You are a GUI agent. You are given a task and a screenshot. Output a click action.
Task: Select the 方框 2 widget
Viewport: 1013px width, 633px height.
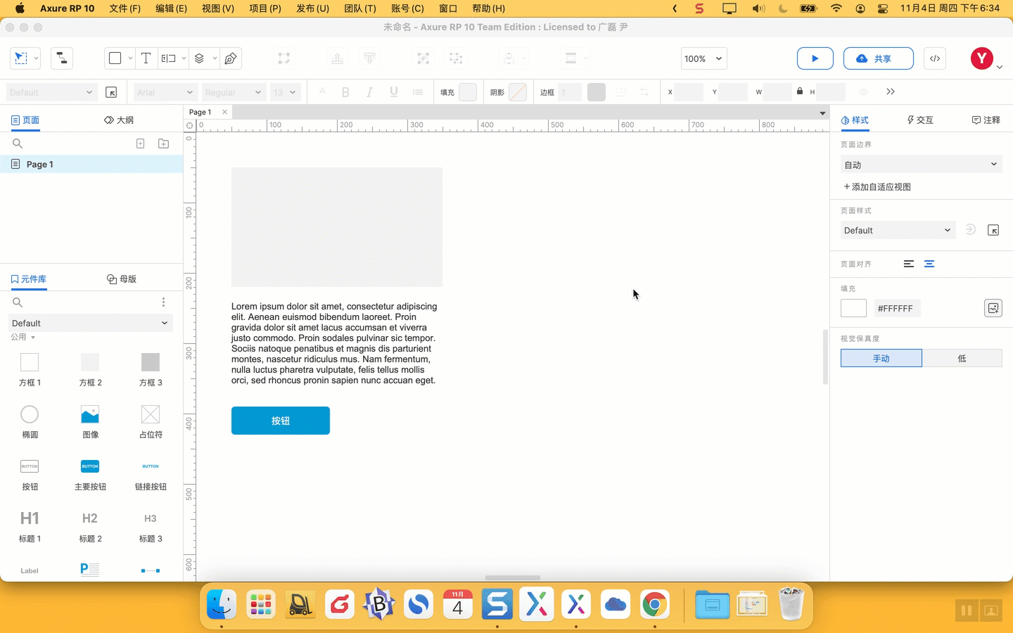pos(90,370)
